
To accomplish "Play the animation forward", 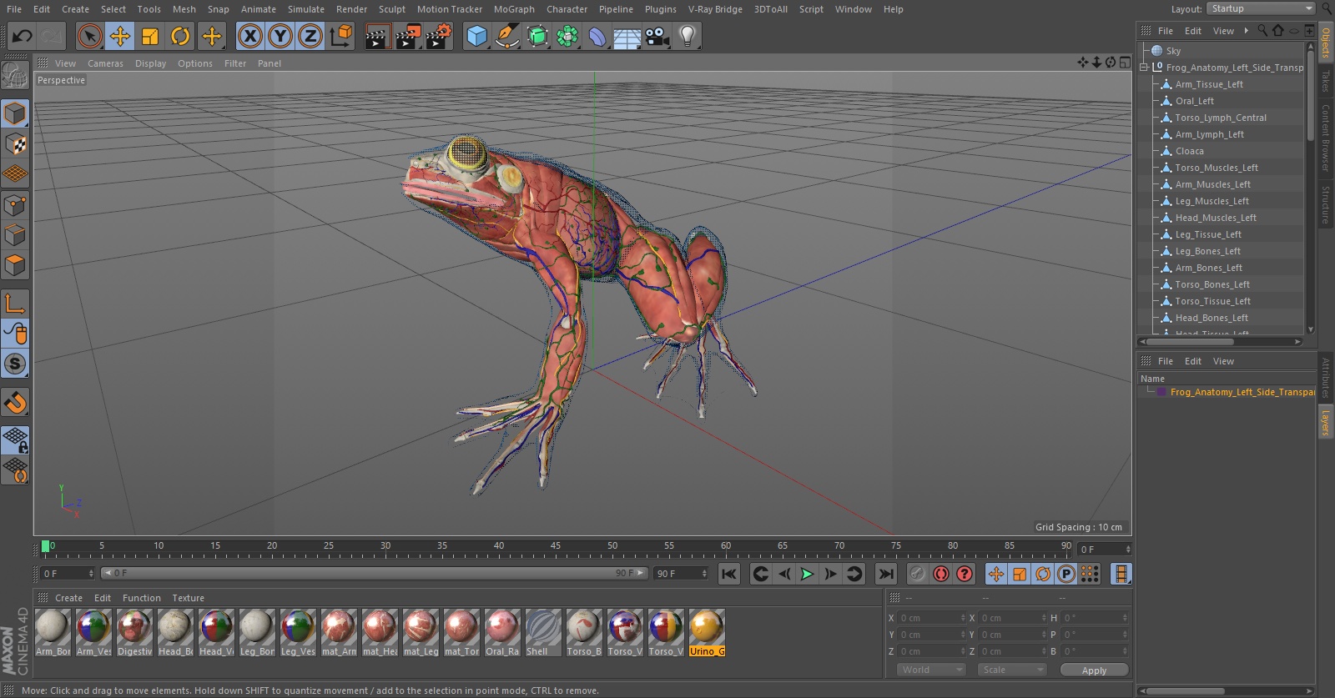I will pyautogui.click(x=807, y=574).
